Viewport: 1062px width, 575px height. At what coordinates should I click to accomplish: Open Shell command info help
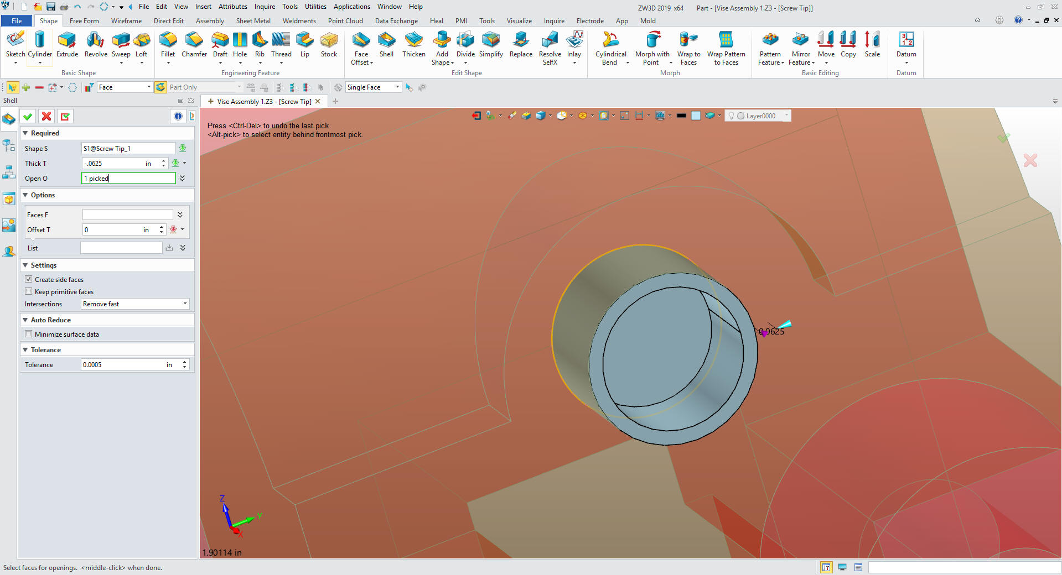(178, 116)
